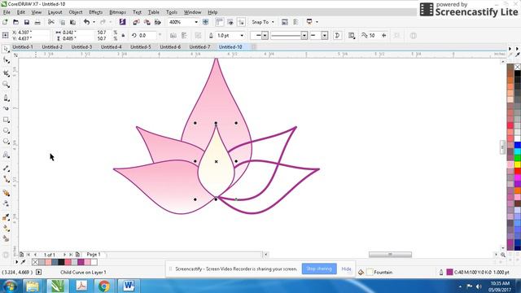Switch to the Untitled-1 document tab
The height and width of the screenshot is (293, 521).
23,47
